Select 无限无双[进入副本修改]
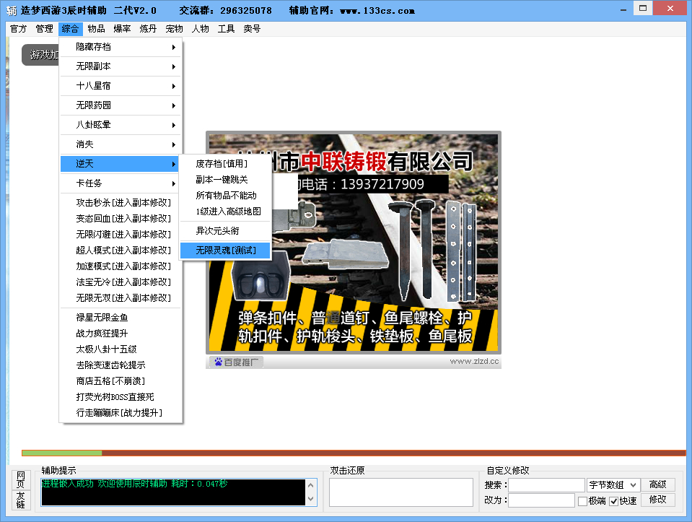Viewport: 692px width, 522px height. tap(121, 298)
